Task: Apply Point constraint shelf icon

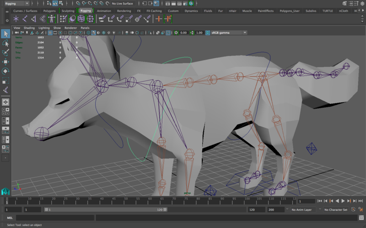Action: 111,19
